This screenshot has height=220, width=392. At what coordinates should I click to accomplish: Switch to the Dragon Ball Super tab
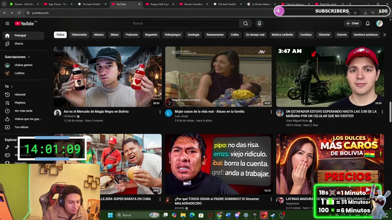pos(160,4)
